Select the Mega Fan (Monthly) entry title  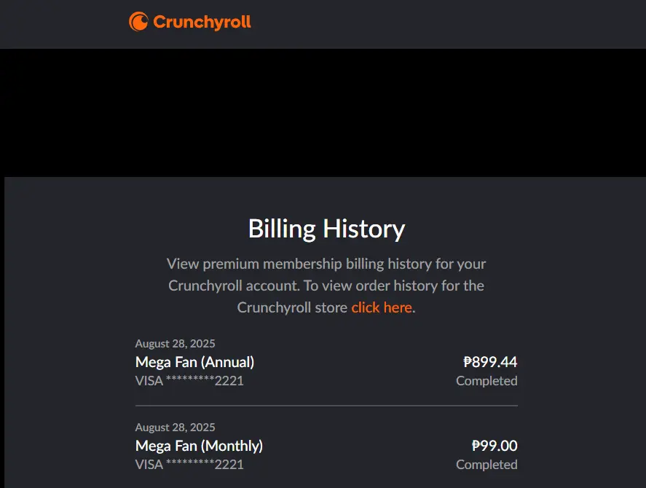point(199,446)
